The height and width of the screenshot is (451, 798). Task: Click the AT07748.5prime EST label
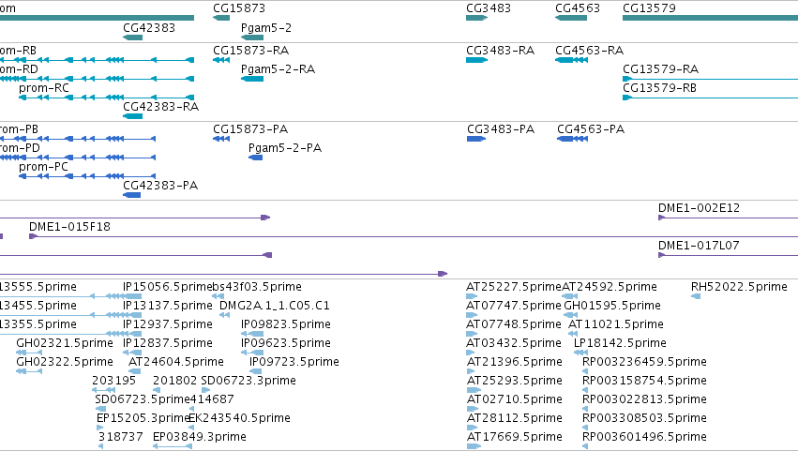[514, 324]
